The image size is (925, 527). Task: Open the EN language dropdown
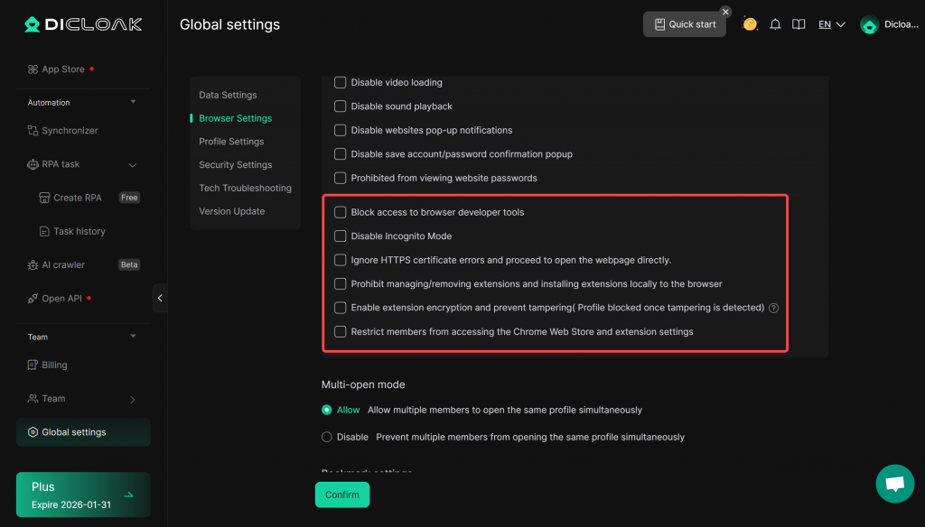click(831, 24)
